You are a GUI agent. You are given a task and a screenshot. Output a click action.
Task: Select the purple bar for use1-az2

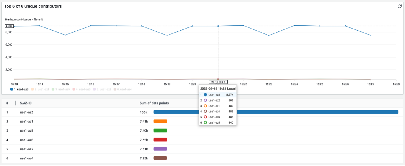pos(160,149)
